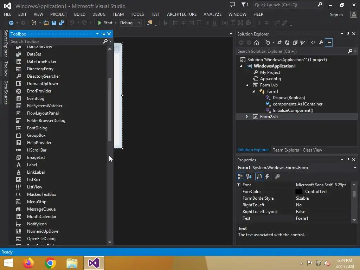This screenshot has width=360, height=270.
Task: Click the Quick Launch search box
Action: coord(285,5)
